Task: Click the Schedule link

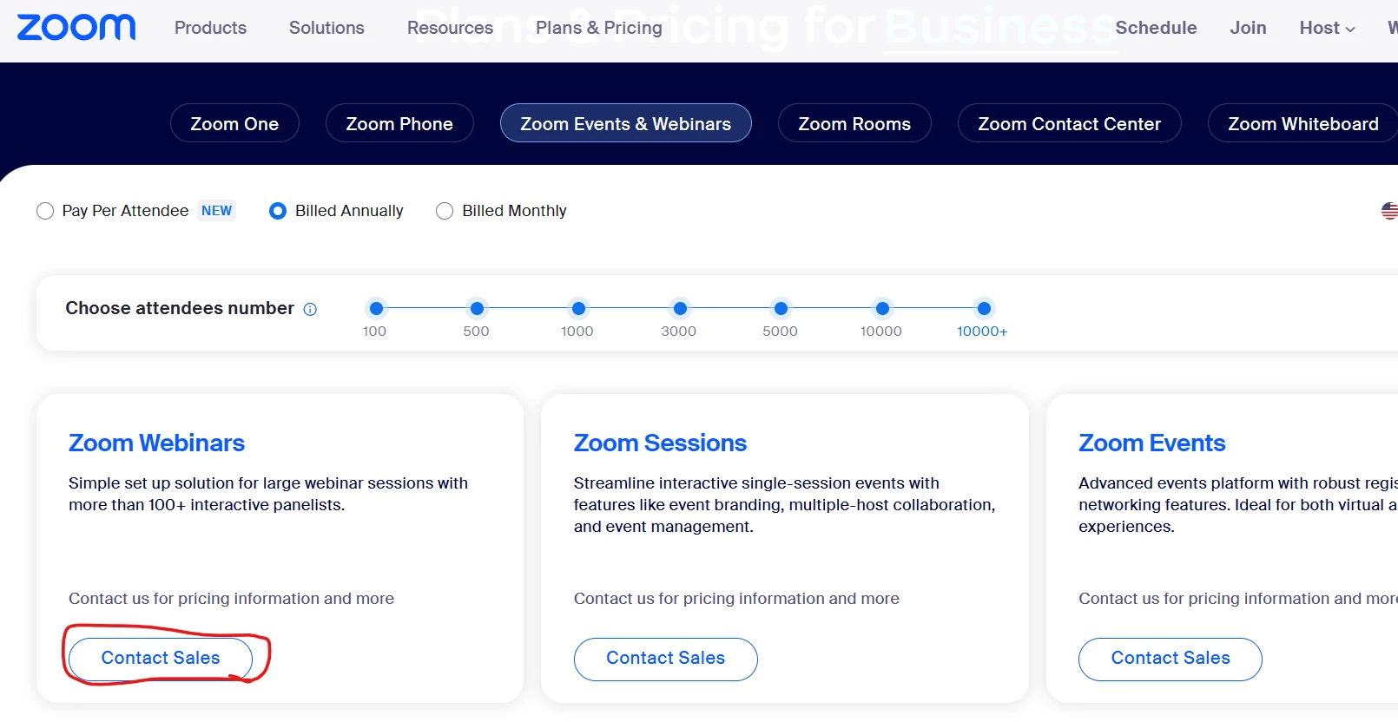Action: coord(1156,28)
